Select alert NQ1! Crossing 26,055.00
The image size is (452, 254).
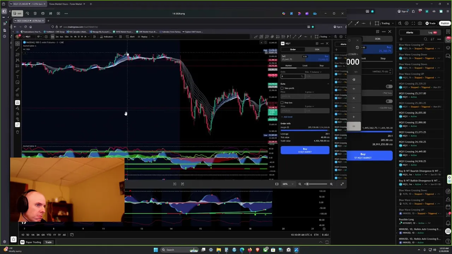(419, 114)
